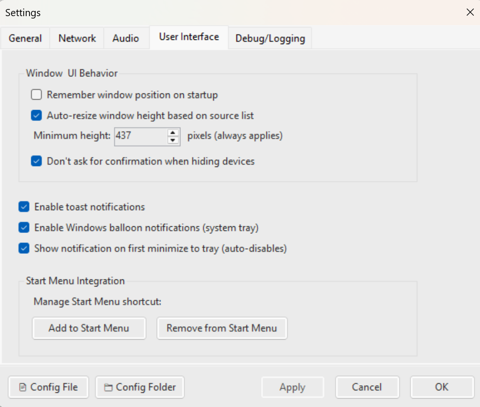The image size is (480, 407).
Task: Disable toast notifications checkbox
Action: click(x=24, y=207)
